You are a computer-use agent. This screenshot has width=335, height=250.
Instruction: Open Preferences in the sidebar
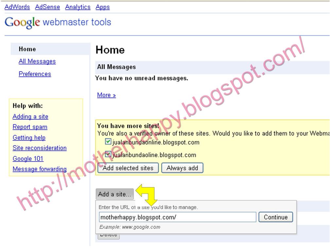pos(35,74)
